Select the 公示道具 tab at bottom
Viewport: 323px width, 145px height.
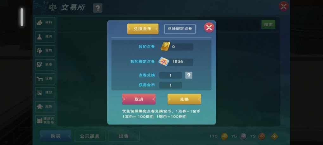90,136
